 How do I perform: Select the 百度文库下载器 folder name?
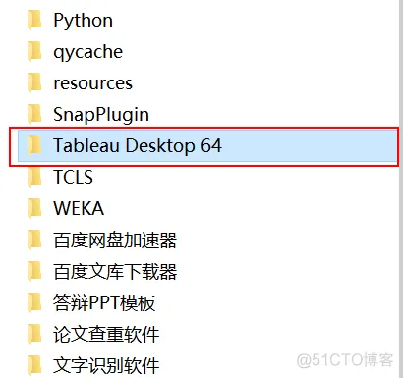[115, 272]
